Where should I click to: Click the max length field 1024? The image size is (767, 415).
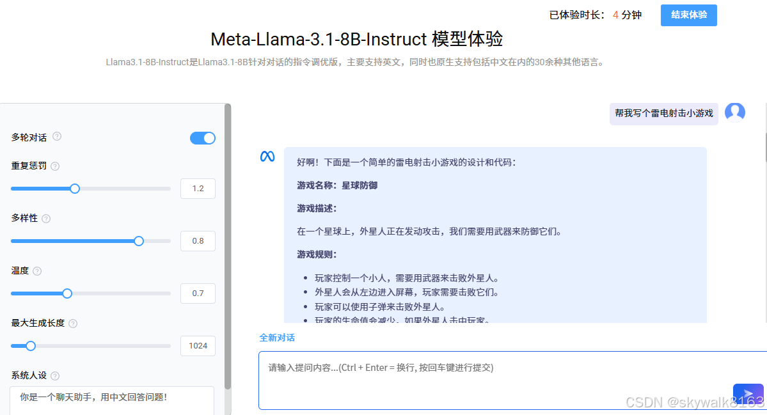pos(198,346)
